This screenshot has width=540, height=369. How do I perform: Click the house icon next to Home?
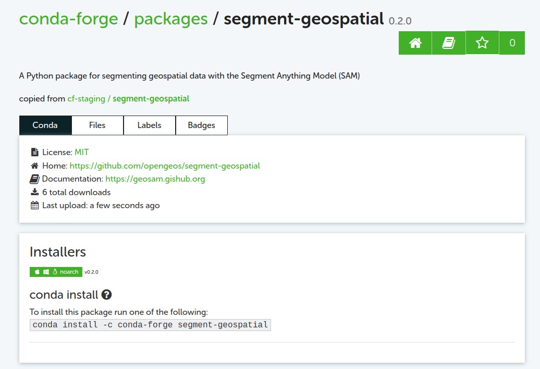34,166
